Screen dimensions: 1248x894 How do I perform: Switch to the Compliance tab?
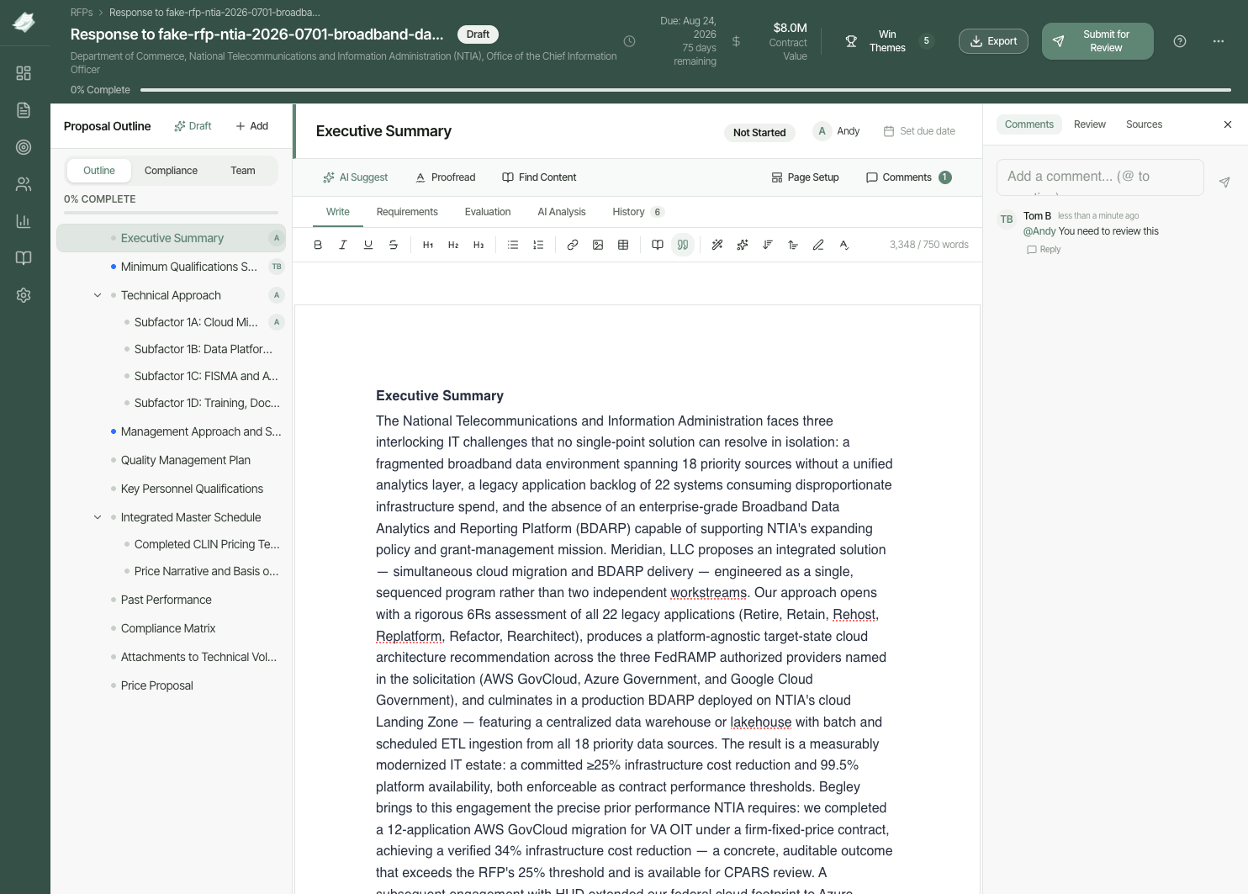(x=171, y=171)
